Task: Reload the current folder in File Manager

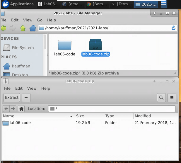Action: (x=173, y=28)
